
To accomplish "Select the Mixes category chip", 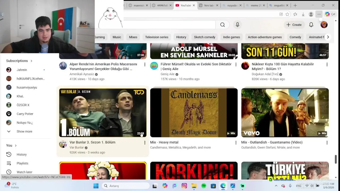I will [x=133, y=37].
